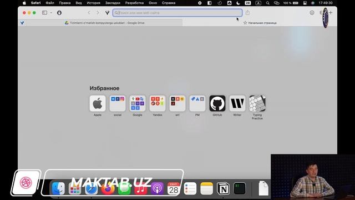The height and width of the screenshot is (200, 355).
Task: Open the wrl favorites folder
Action: 177,103
